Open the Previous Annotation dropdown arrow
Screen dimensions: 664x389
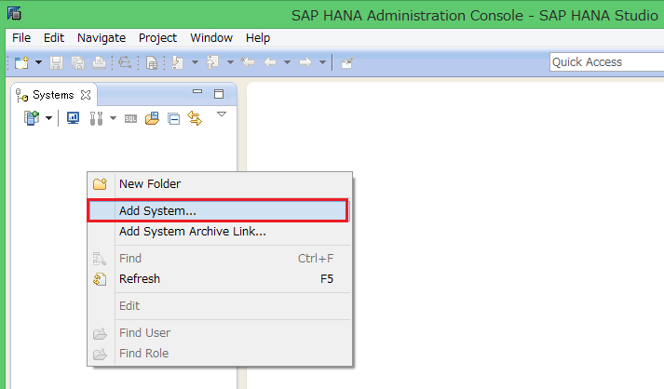point(230,62)
